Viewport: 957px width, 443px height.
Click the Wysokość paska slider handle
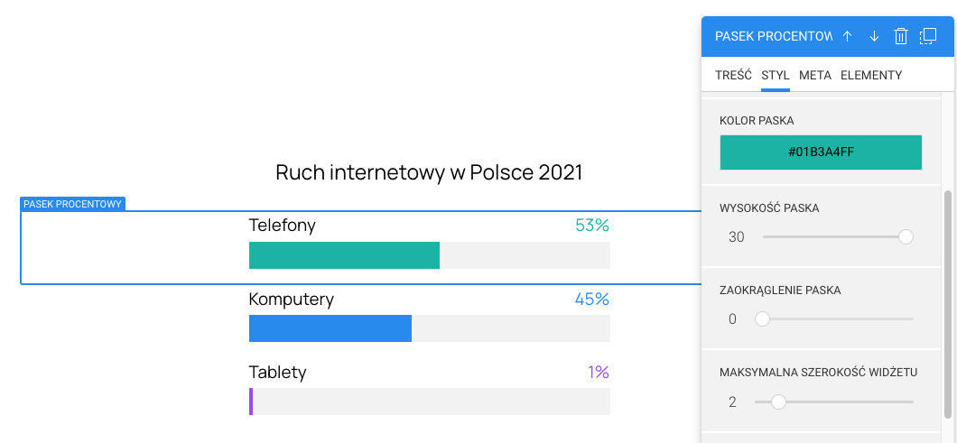pyautogui.click(x=906, y=237)
